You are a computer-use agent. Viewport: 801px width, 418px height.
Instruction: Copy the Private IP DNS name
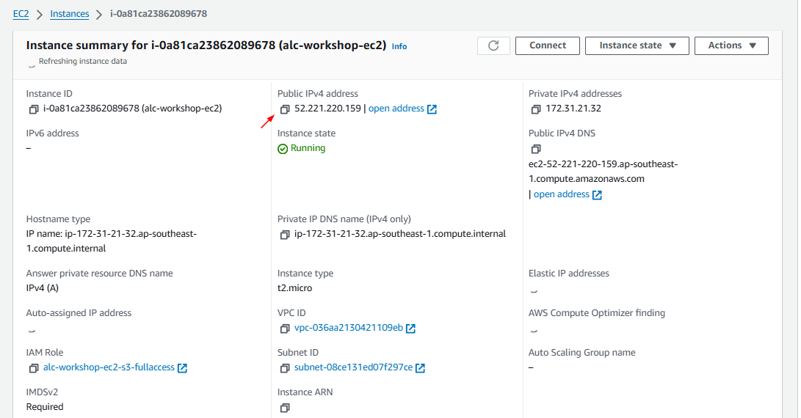(284, 235)
